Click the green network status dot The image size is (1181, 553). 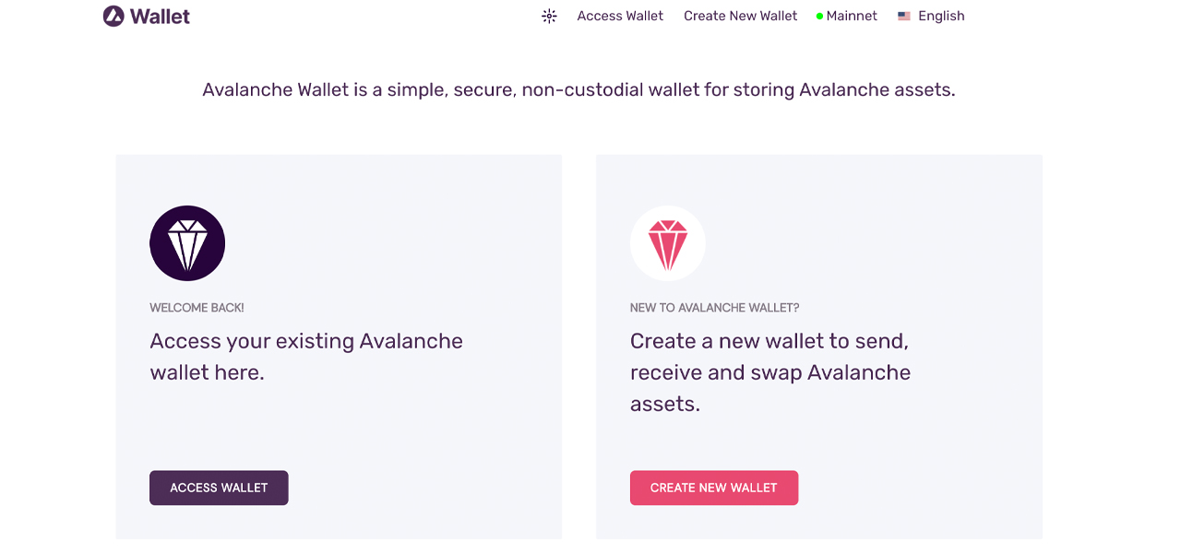[x=819, y=17]
